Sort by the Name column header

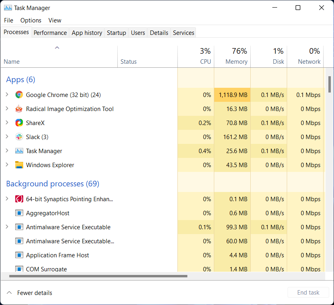[59, 57]
